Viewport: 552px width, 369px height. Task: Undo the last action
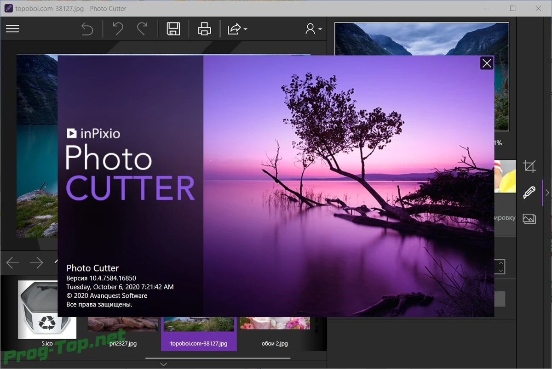coord(118,29)
